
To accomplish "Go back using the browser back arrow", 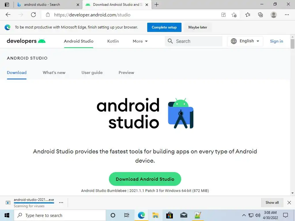I will 8,15.
